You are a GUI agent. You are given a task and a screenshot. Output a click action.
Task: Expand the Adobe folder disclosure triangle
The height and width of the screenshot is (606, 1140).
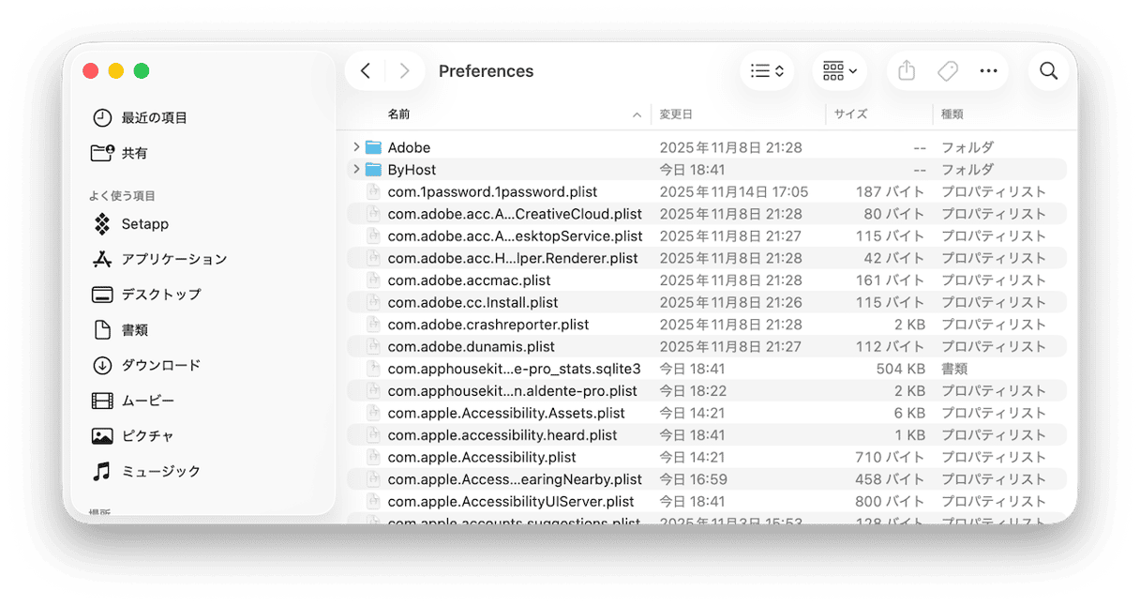click(356, 147)
